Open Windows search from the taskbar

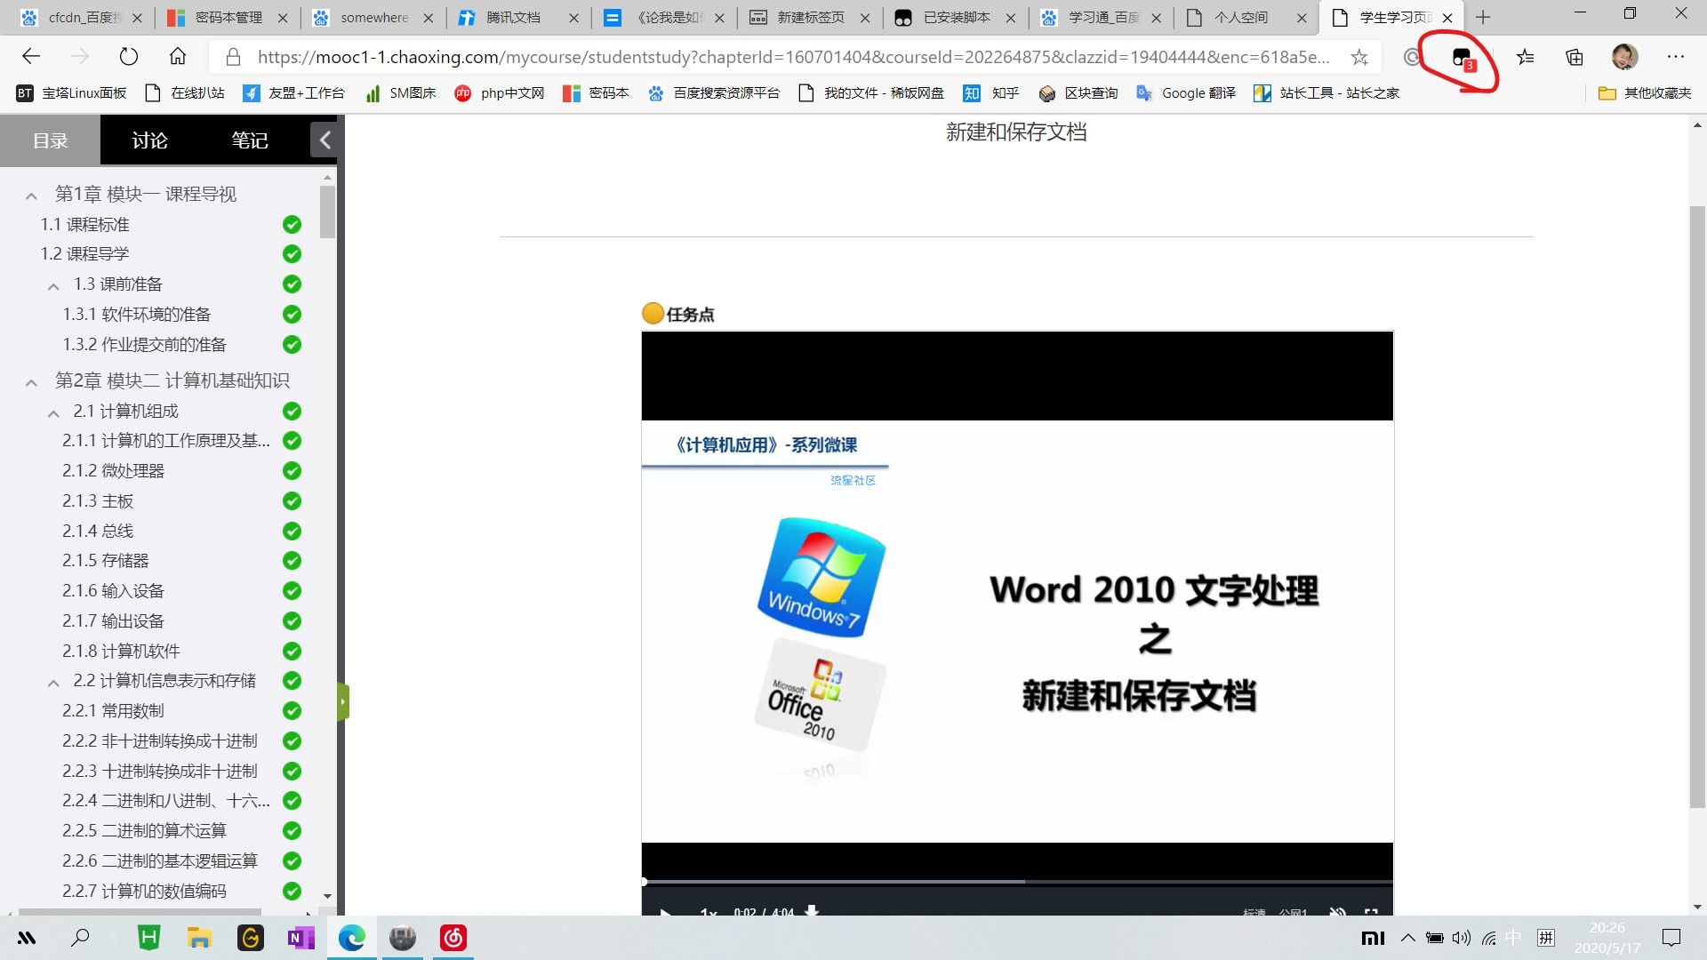pyautogui.click(x=80, y=938)
